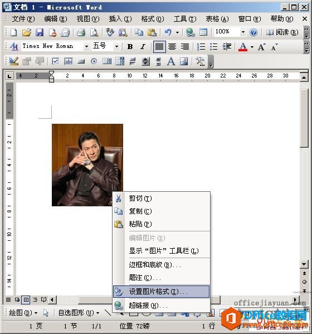
Task: Open print preview magnifier icon
Action: pos(94,32)
